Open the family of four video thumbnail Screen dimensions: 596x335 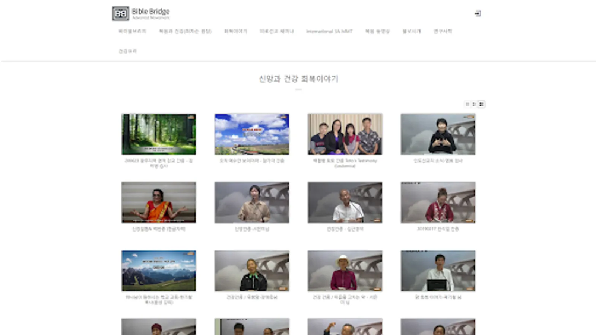pos(345,134)
